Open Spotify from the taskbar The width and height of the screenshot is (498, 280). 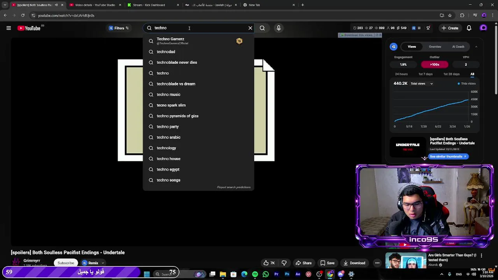tap(255, 274)
